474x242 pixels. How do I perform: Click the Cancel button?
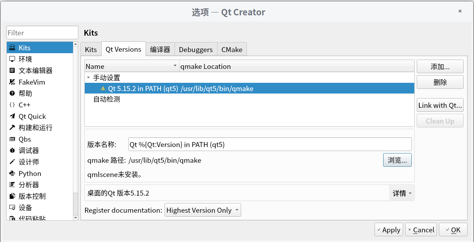[421, 230]
